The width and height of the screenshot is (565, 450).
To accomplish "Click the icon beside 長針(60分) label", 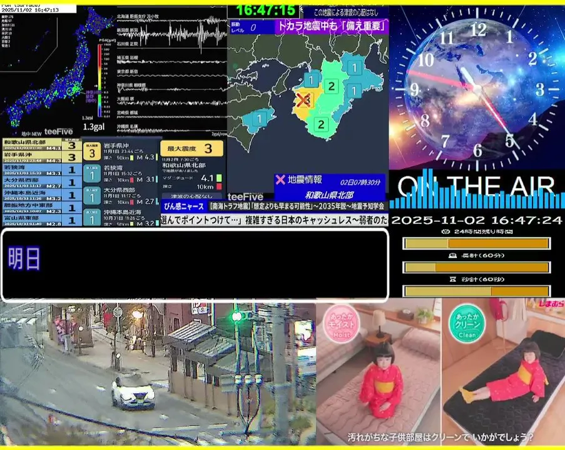I will 452,255.
